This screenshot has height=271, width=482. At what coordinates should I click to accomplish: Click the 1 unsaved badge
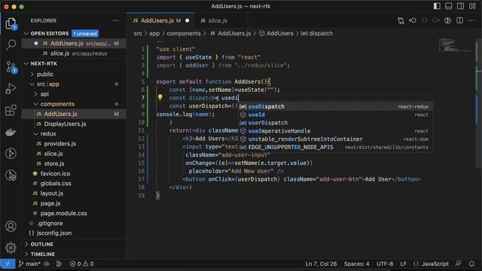point(85,33)
